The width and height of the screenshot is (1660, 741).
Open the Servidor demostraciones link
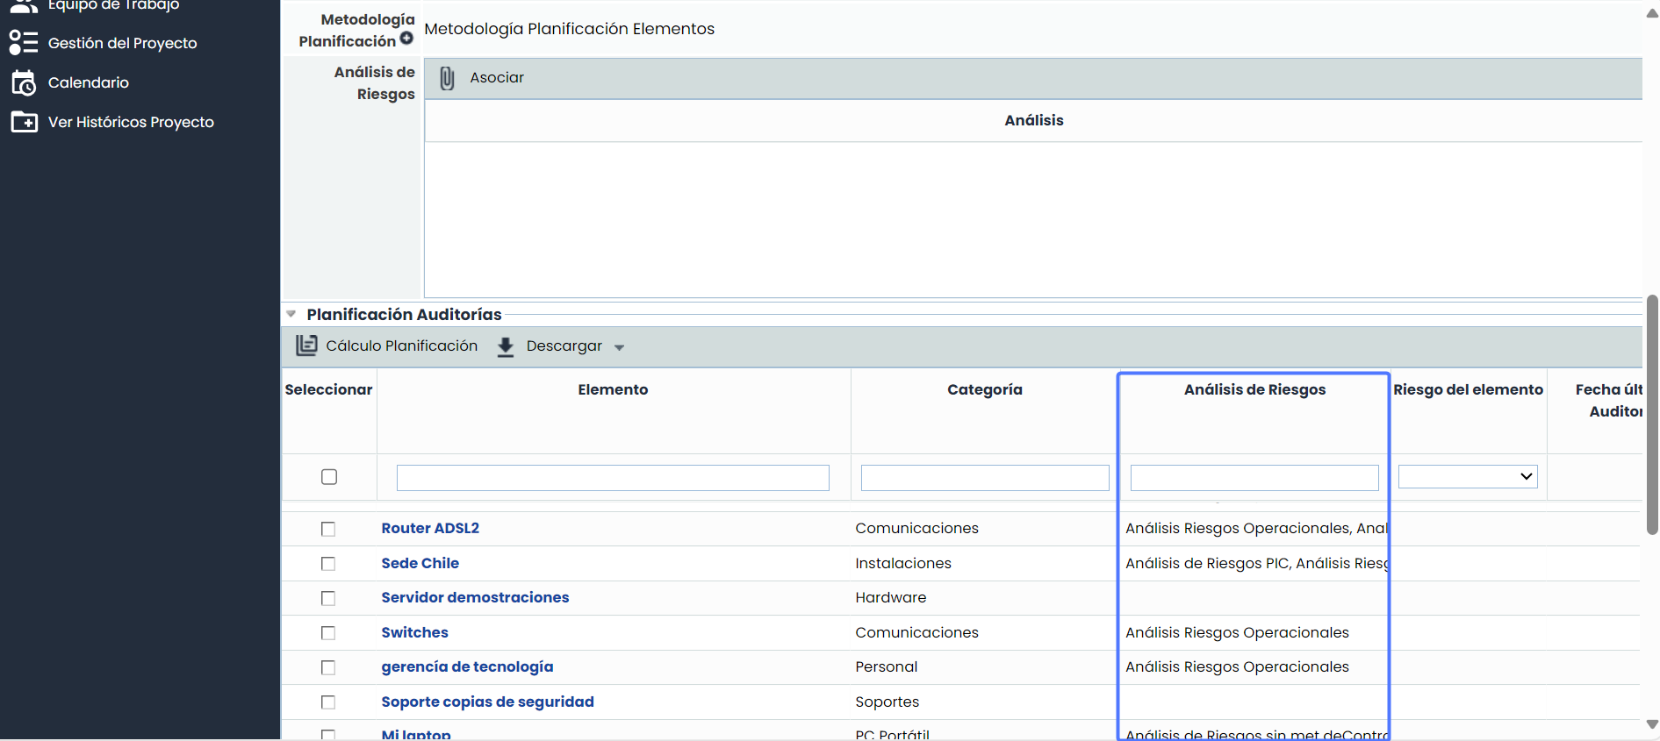pyautogui.click(x=475, y=597)
